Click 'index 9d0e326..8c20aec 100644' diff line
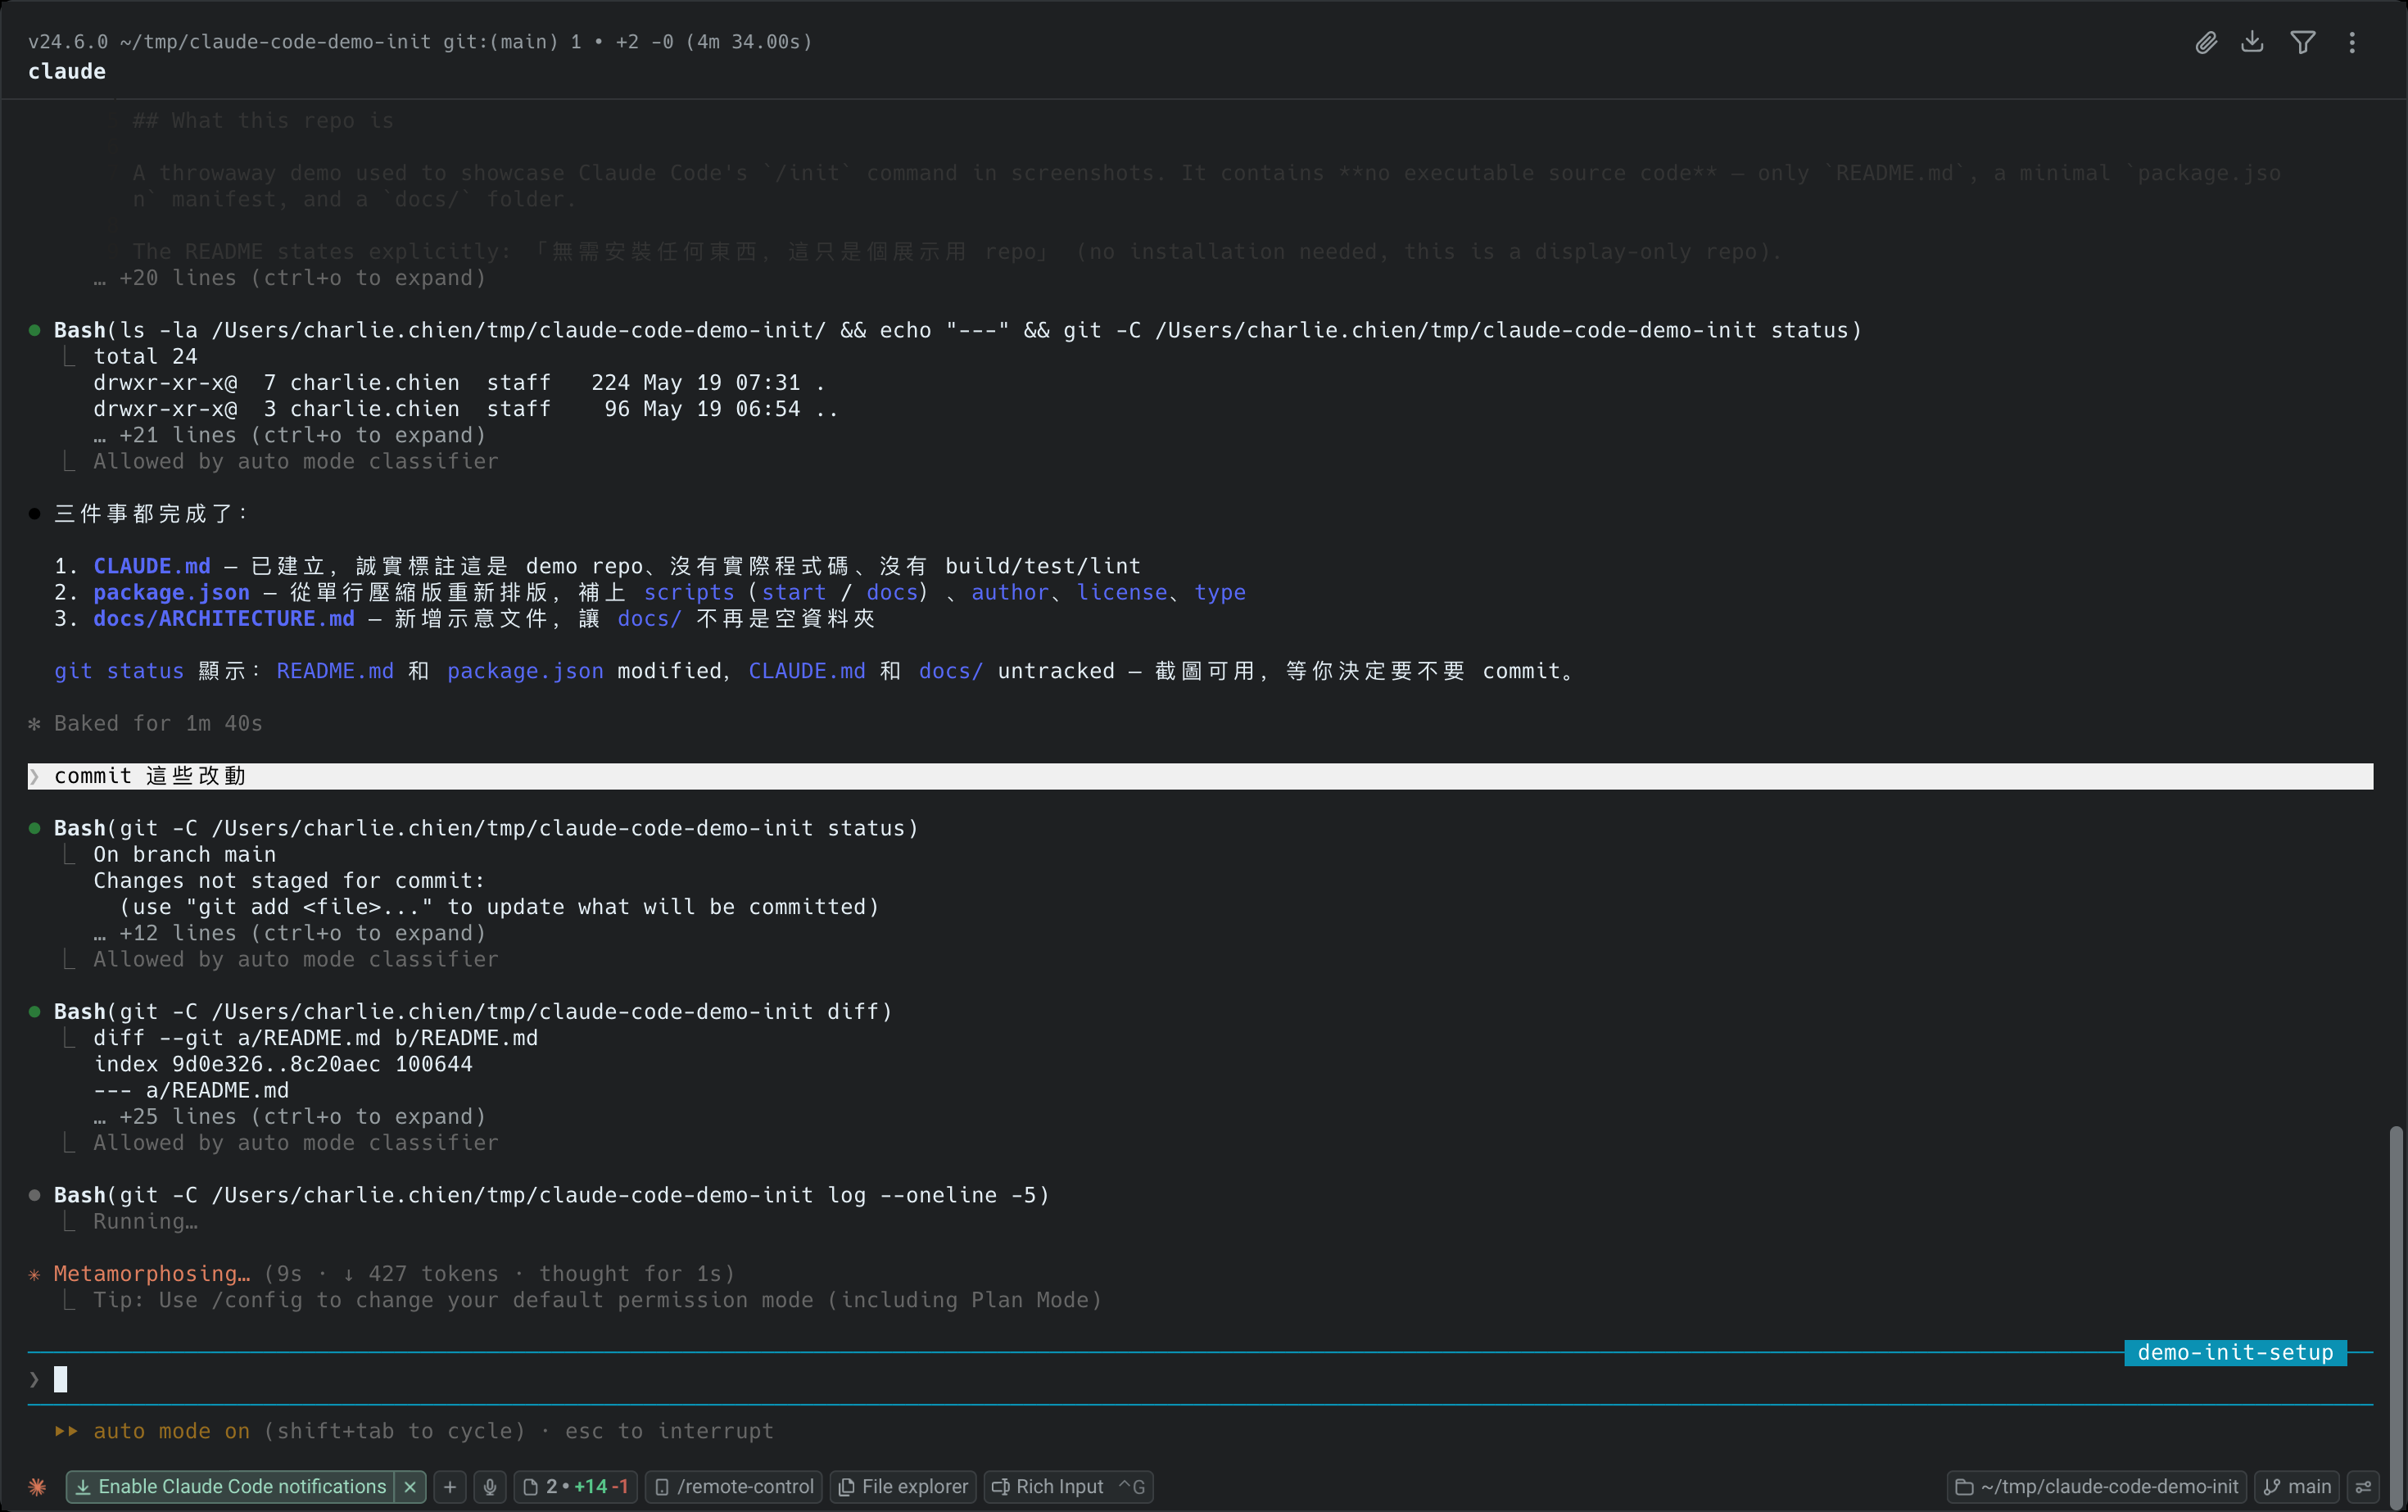 point(283,1064)
